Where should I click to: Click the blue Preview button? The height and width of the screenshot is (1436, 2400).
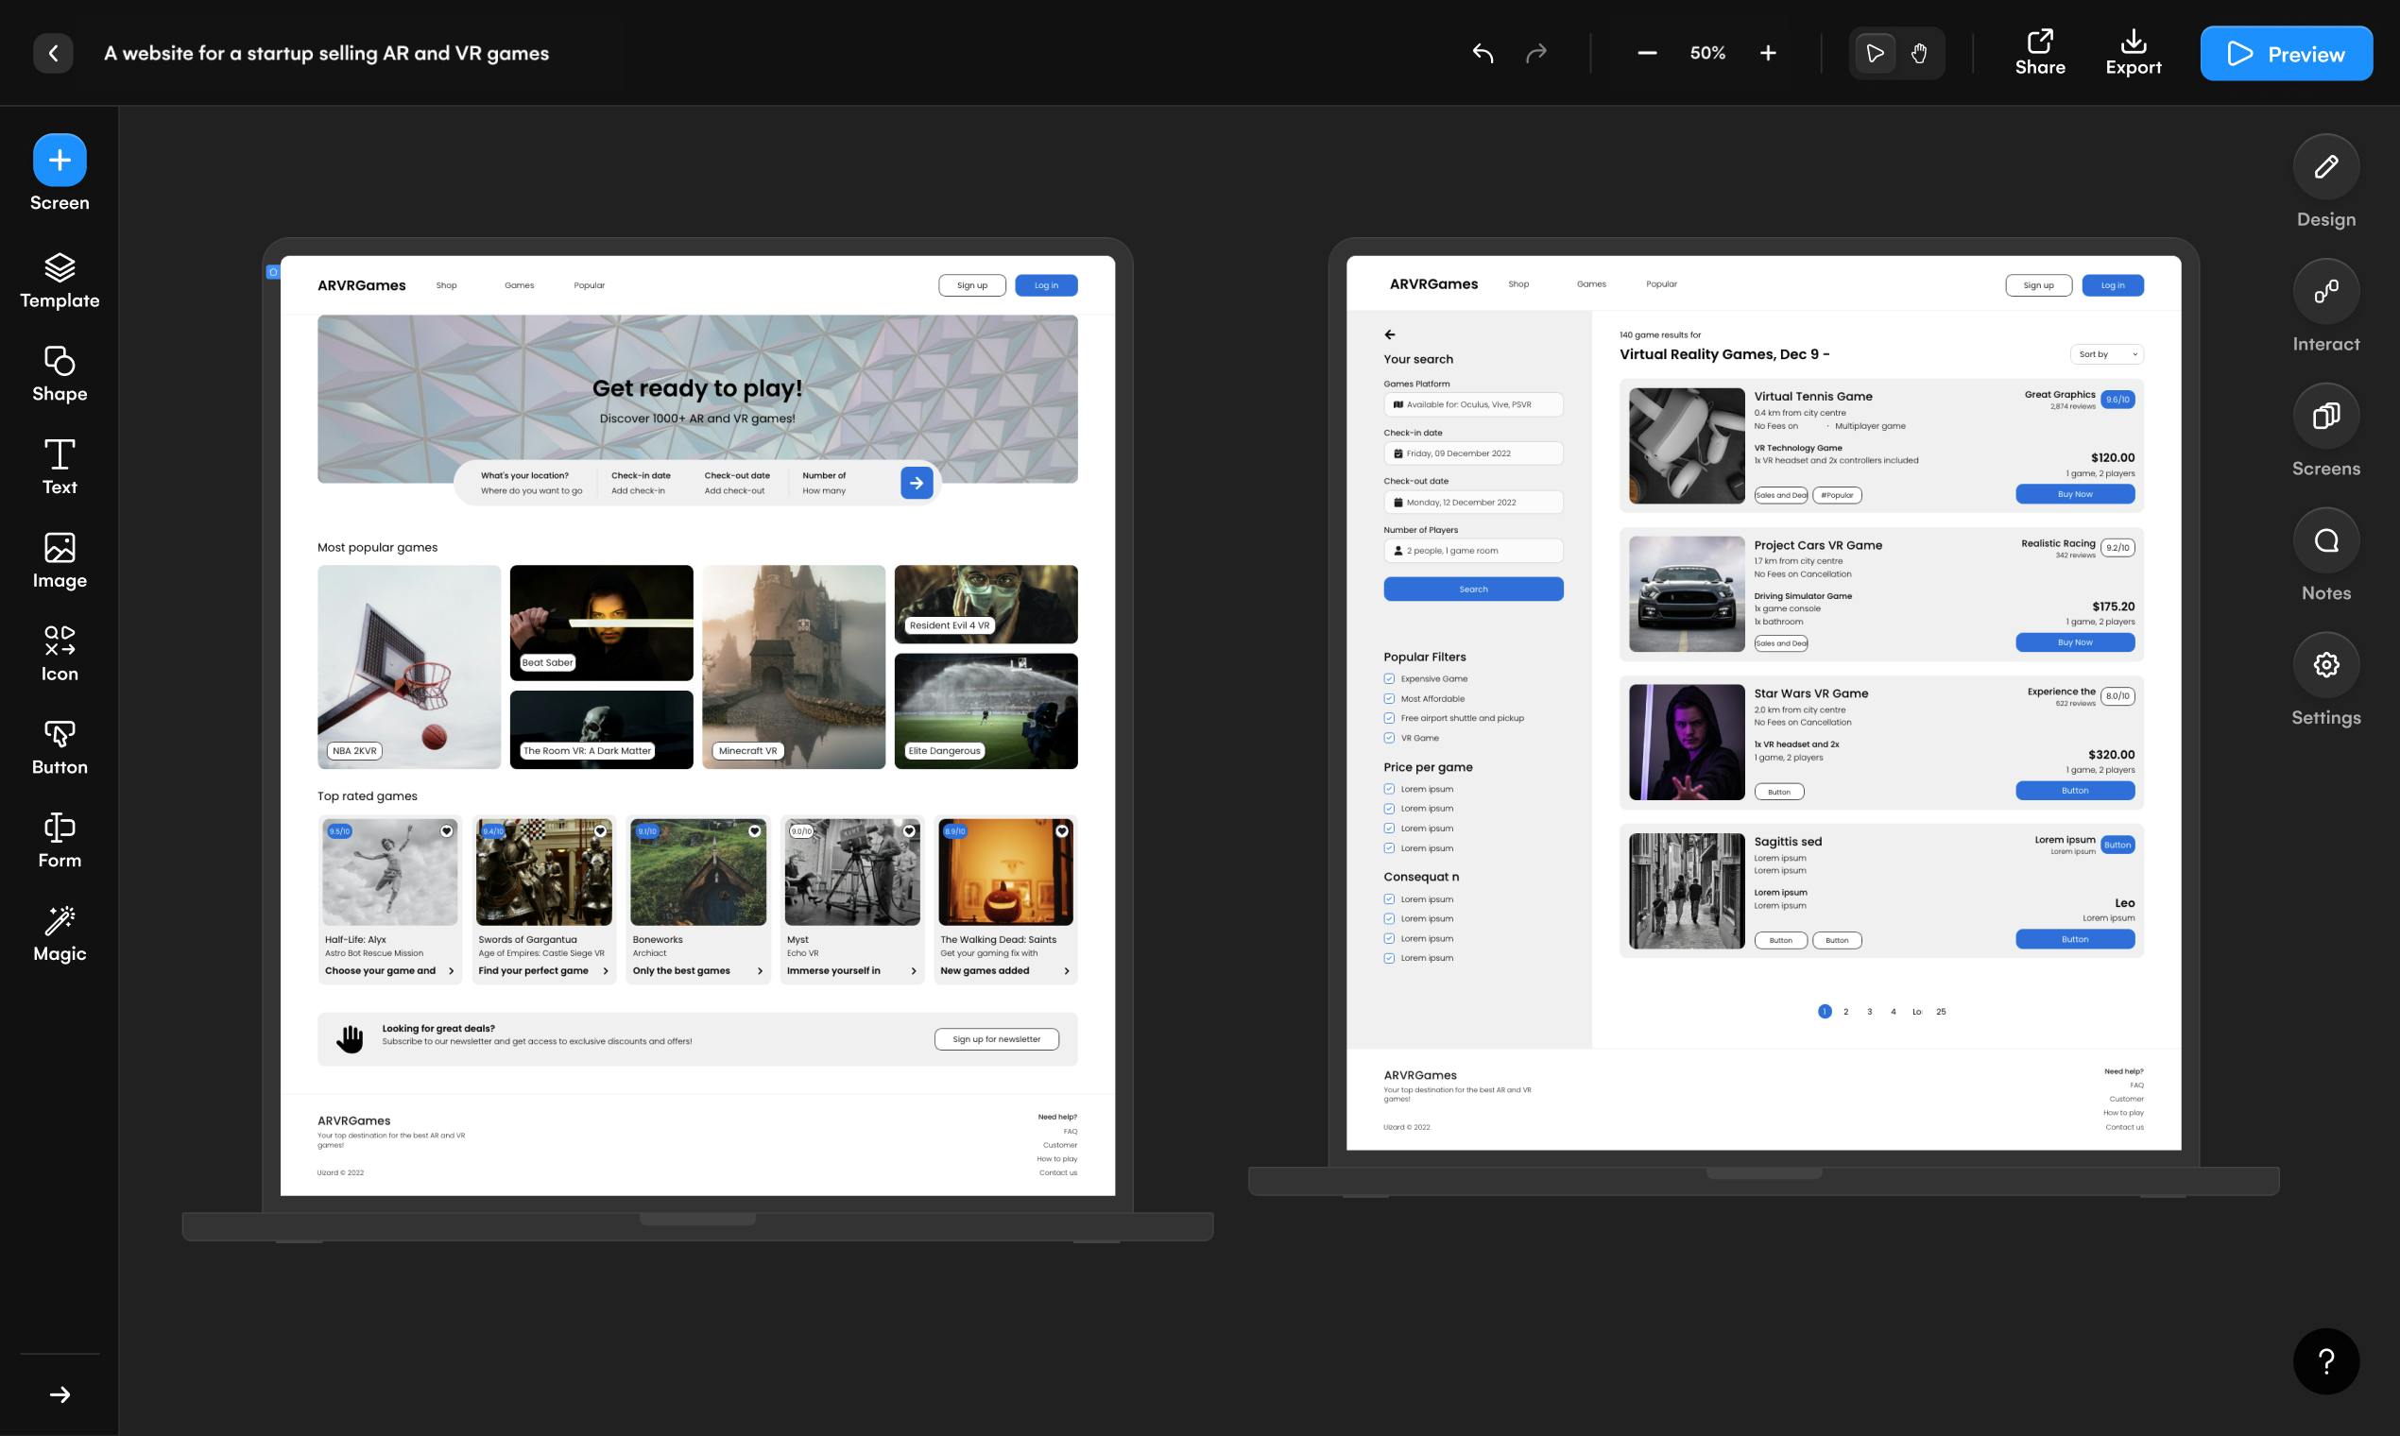[2286, 53]
